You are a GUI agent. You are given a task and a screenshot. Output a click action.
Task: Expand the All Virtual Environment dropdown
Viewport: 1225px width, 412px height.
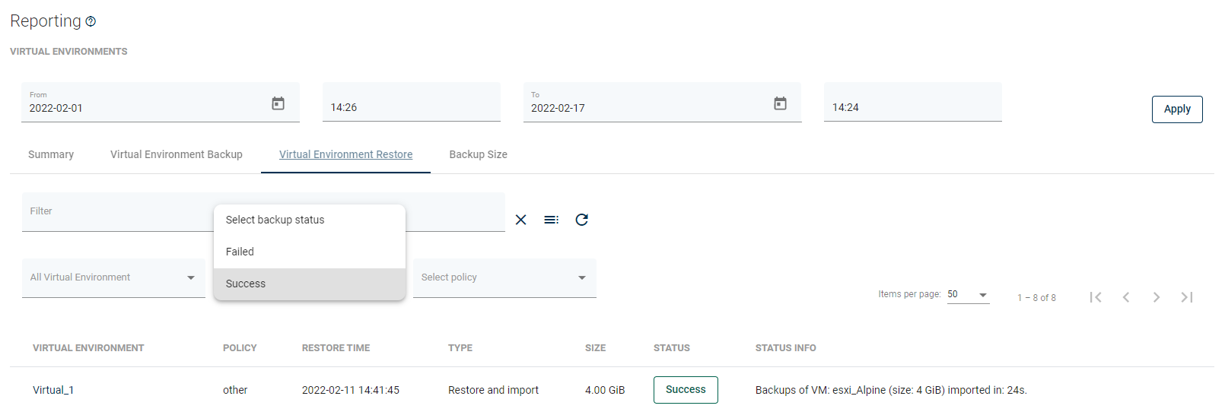[x=113, y=277]
